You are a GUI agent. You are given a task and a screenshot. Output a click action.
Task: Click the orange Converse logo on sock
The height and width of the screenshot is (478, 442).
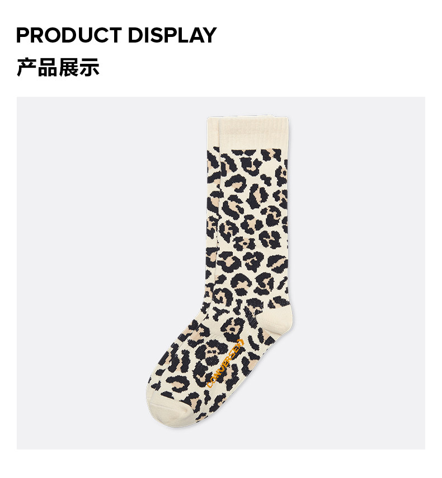225,363
